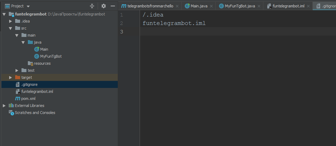Screen dimensions: 336x146
Task: Select the resources folder
Action: [42, 63]
